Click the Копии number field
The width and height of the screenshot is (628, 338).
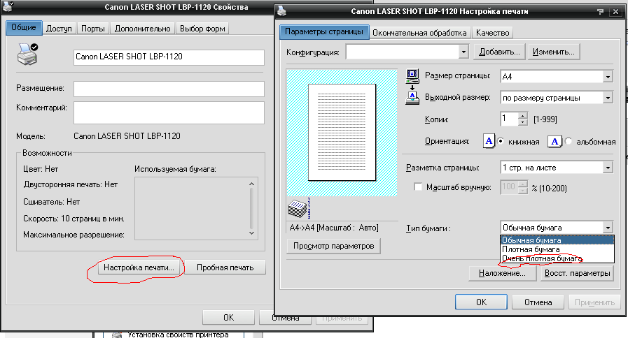pos(510,119)
